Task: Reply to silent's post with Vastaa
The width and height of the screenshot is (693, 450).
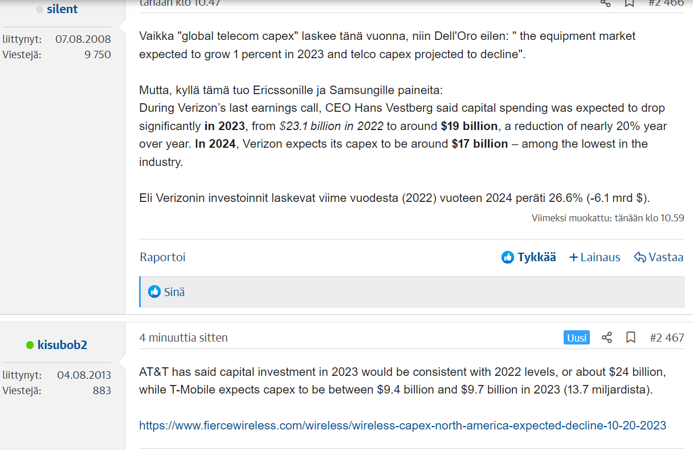Action: pyautogui.click(x=659, y=257)
